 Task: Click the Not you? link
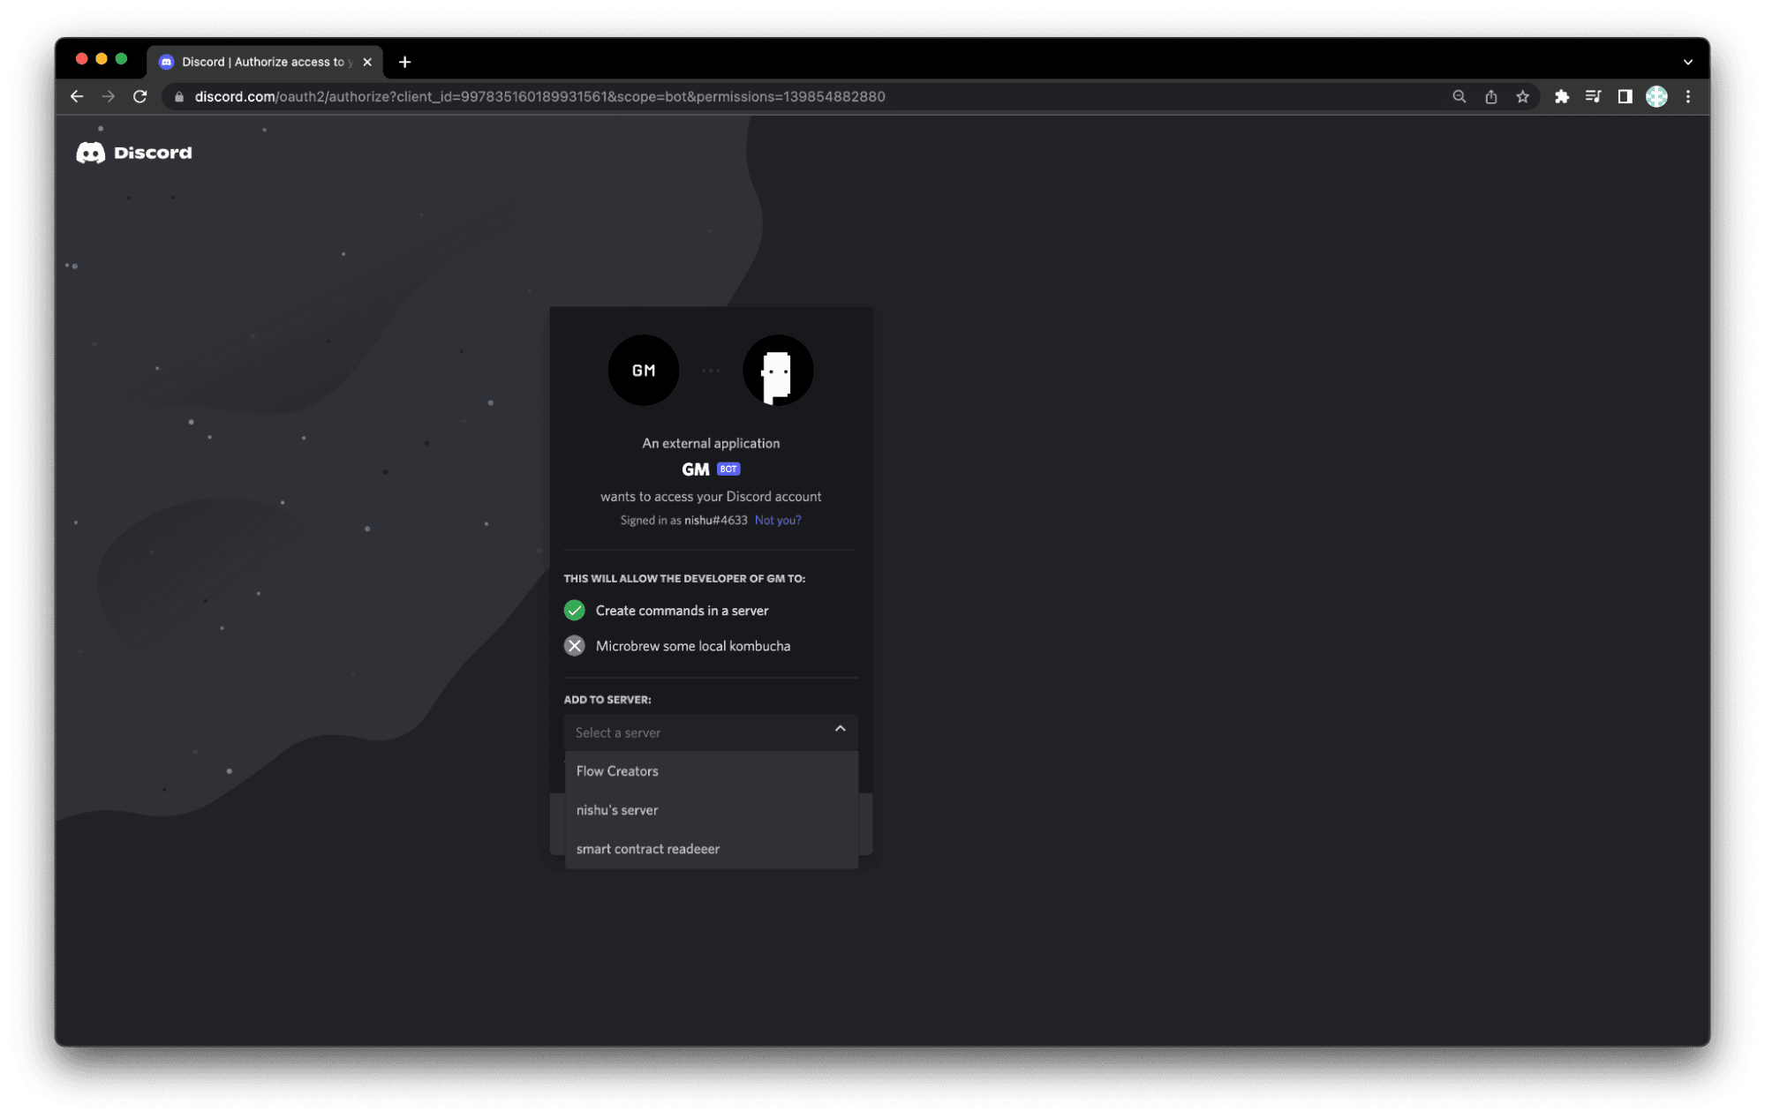(778, 520)
